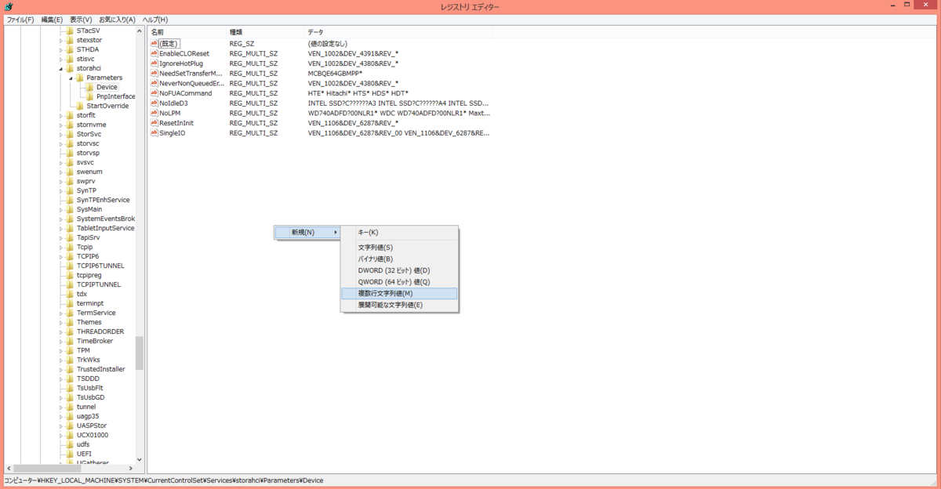Select the TabletInputService tree item
941x489 pixels.
(105, 228)
